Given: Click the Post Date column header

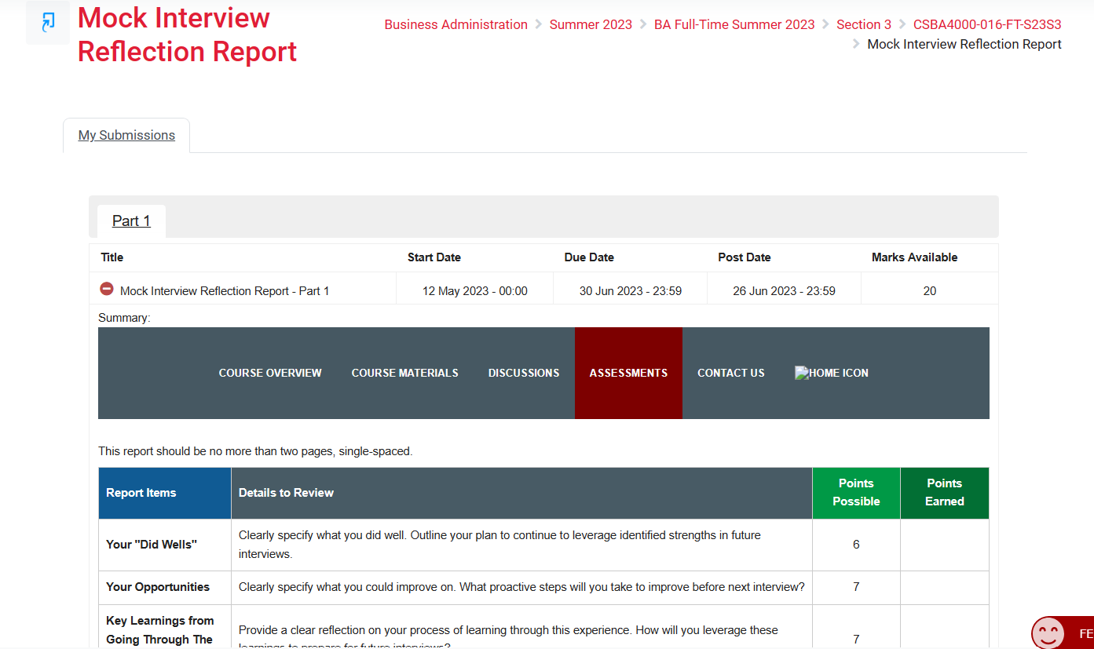Looking at the screenshot, I should point(745,257).
